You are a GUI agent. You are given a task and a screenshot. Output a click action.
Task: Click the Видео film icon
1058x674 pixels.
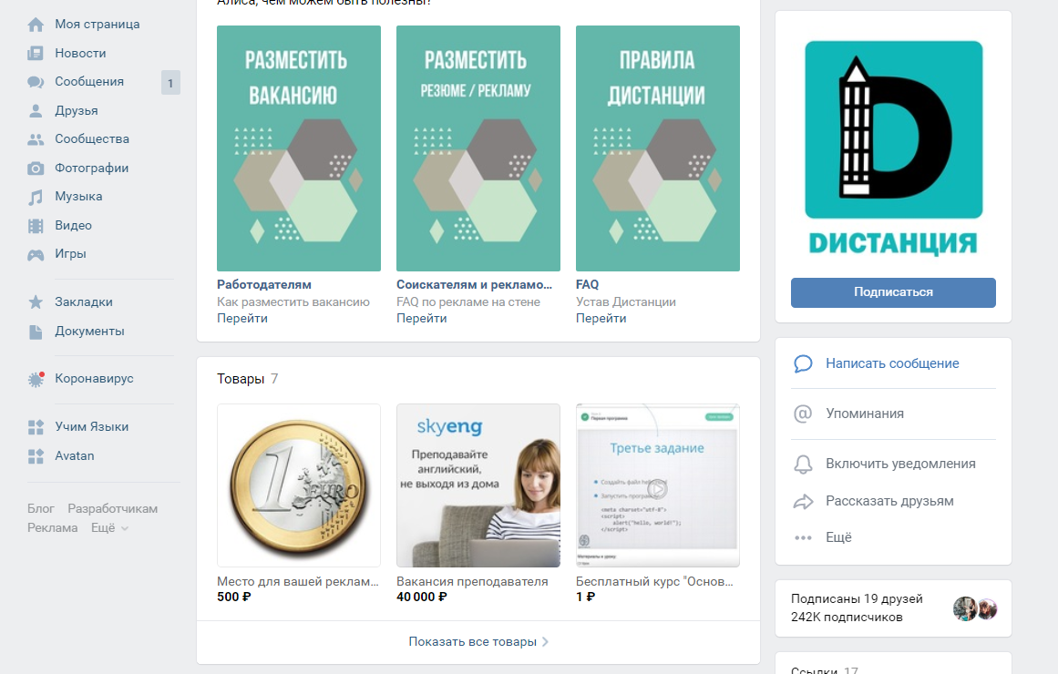click(x=36, y=225)
